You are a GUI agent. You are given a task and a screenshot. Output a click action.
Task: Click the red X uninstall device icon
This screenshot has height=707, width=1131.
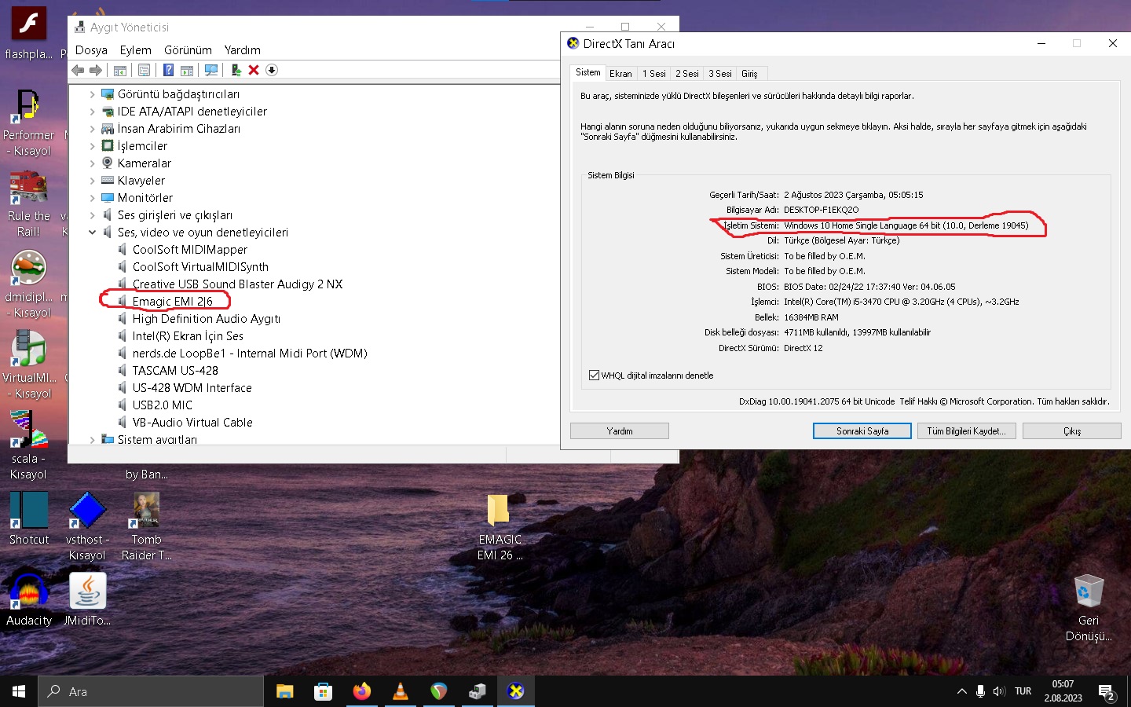[254, 70]
